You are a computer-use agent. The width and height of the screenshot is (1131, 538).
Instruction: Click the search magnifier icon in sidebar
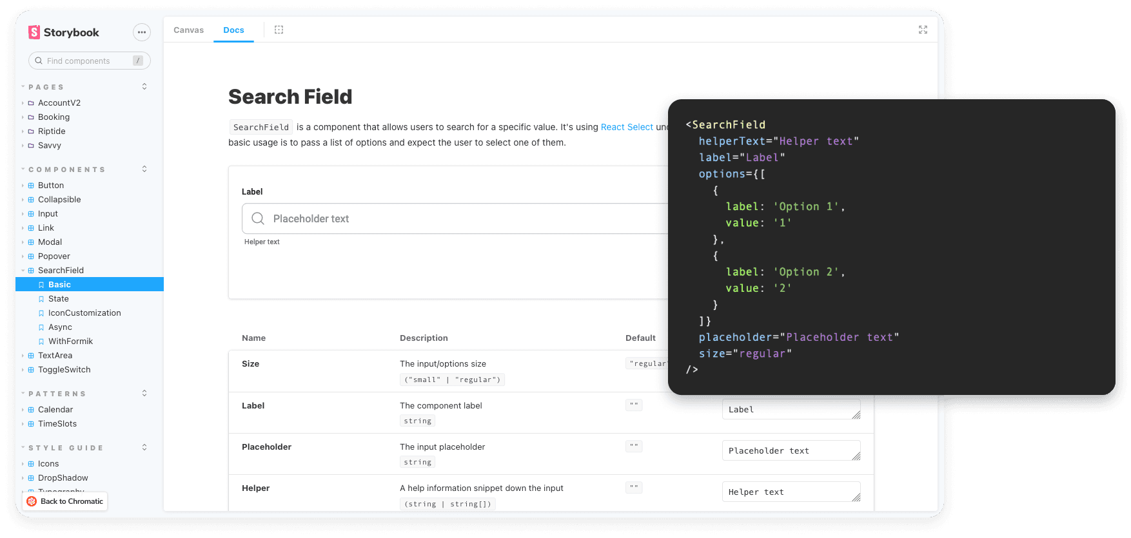point(39,61)
